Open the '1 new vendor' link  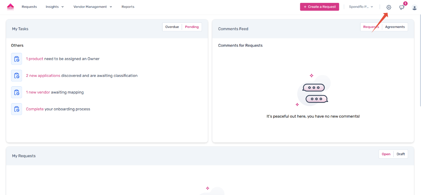(x=38, y=92)
